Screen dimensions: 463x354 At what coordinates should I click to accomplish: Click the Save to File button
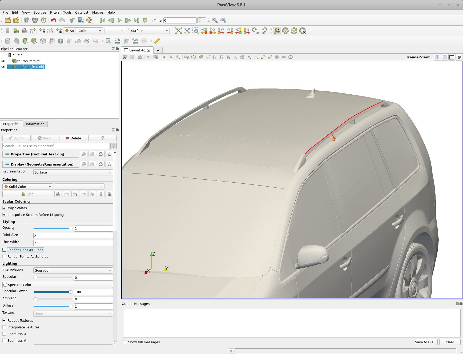pos(425,342)
